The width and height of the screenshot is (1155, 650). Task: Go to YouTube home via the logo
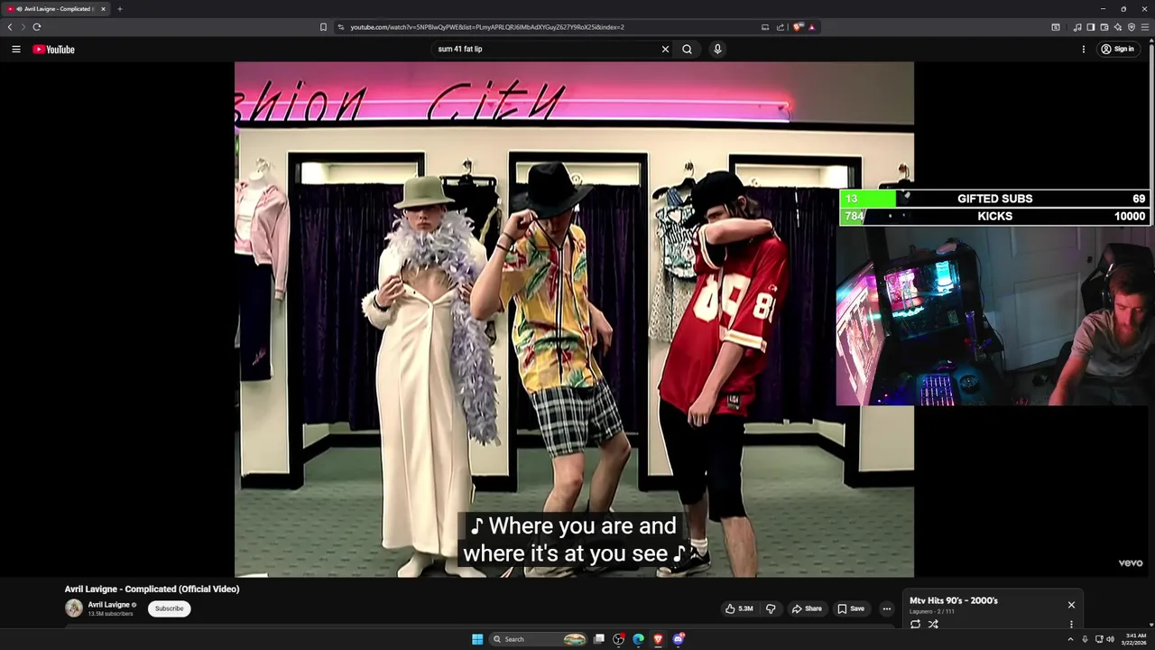point(53,50)
